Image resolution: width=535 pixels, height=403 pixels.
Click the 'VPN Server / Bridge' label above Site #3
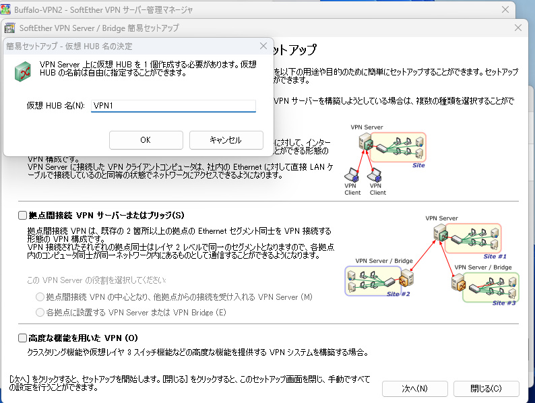(x=483, y=267)
